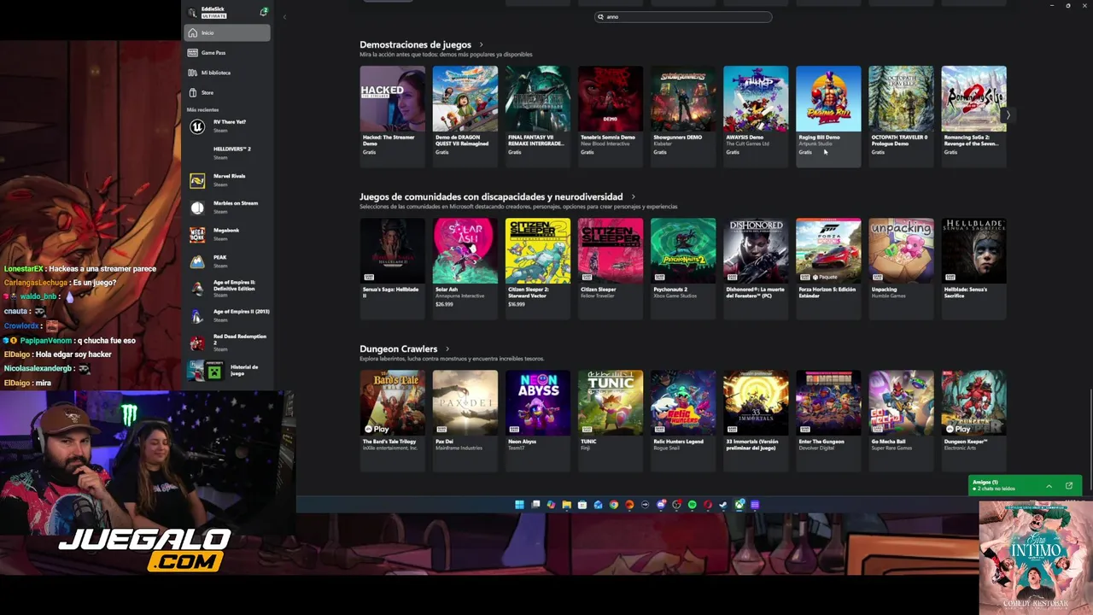The image size is (1093, 615).
Task: Open Tenebris Somnia Demo tile
Action: pyautogui.click(x=610, y=115)
